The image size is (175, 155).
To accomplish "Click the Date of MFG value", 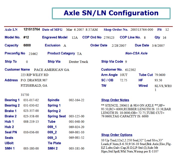I will [82, 30].
